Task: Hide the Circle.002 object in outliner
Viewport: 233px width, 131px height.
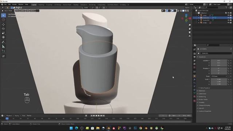Action: pyautogui.click(x=228, y=20)
